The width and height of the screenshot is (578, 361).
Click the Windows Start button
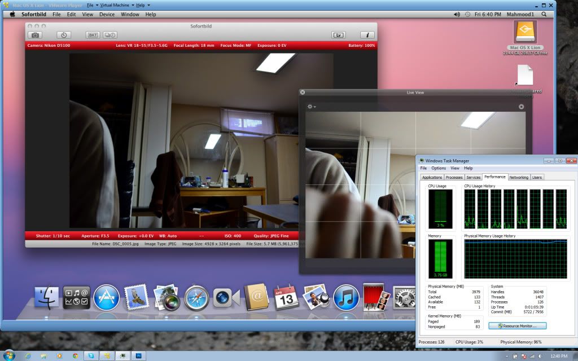[x=9, y=355]
